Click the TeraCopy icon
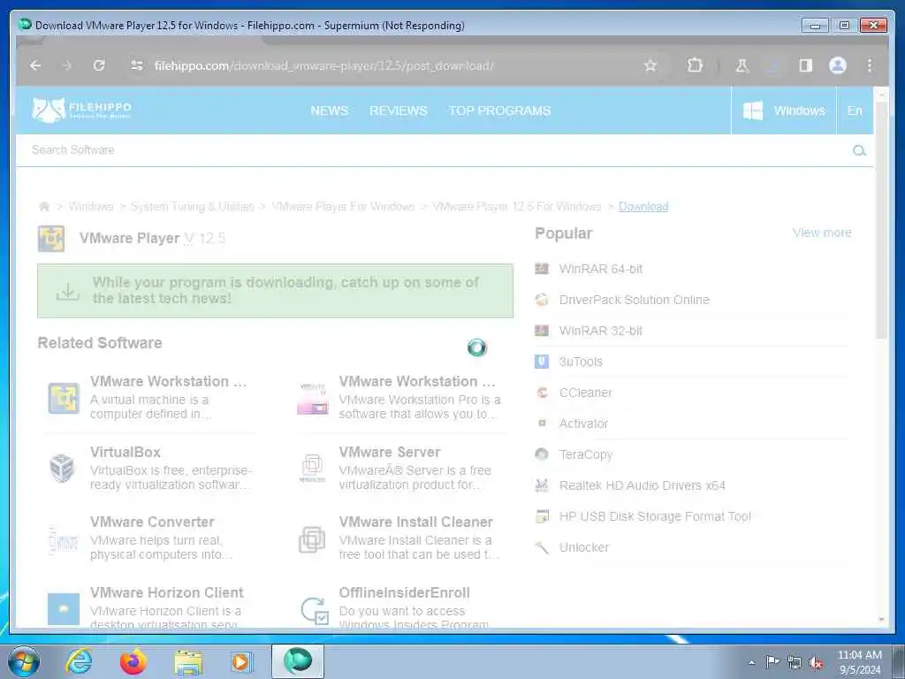Image resolution: width=905 pixels, height=679 pixels. (x=542, y=454)
